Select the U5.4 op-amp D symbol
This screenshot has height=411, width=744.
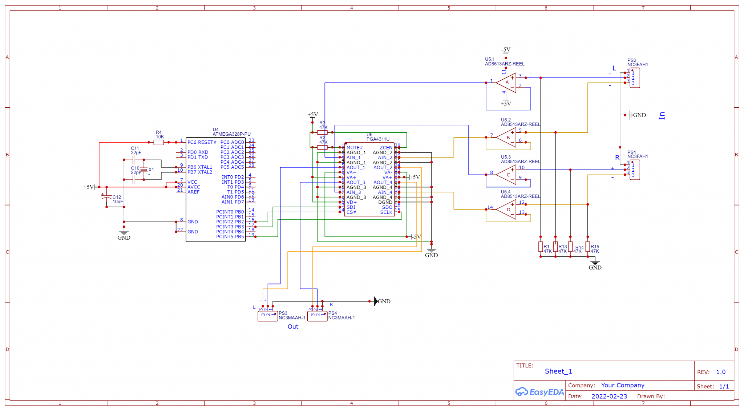[x=506, y=210]
